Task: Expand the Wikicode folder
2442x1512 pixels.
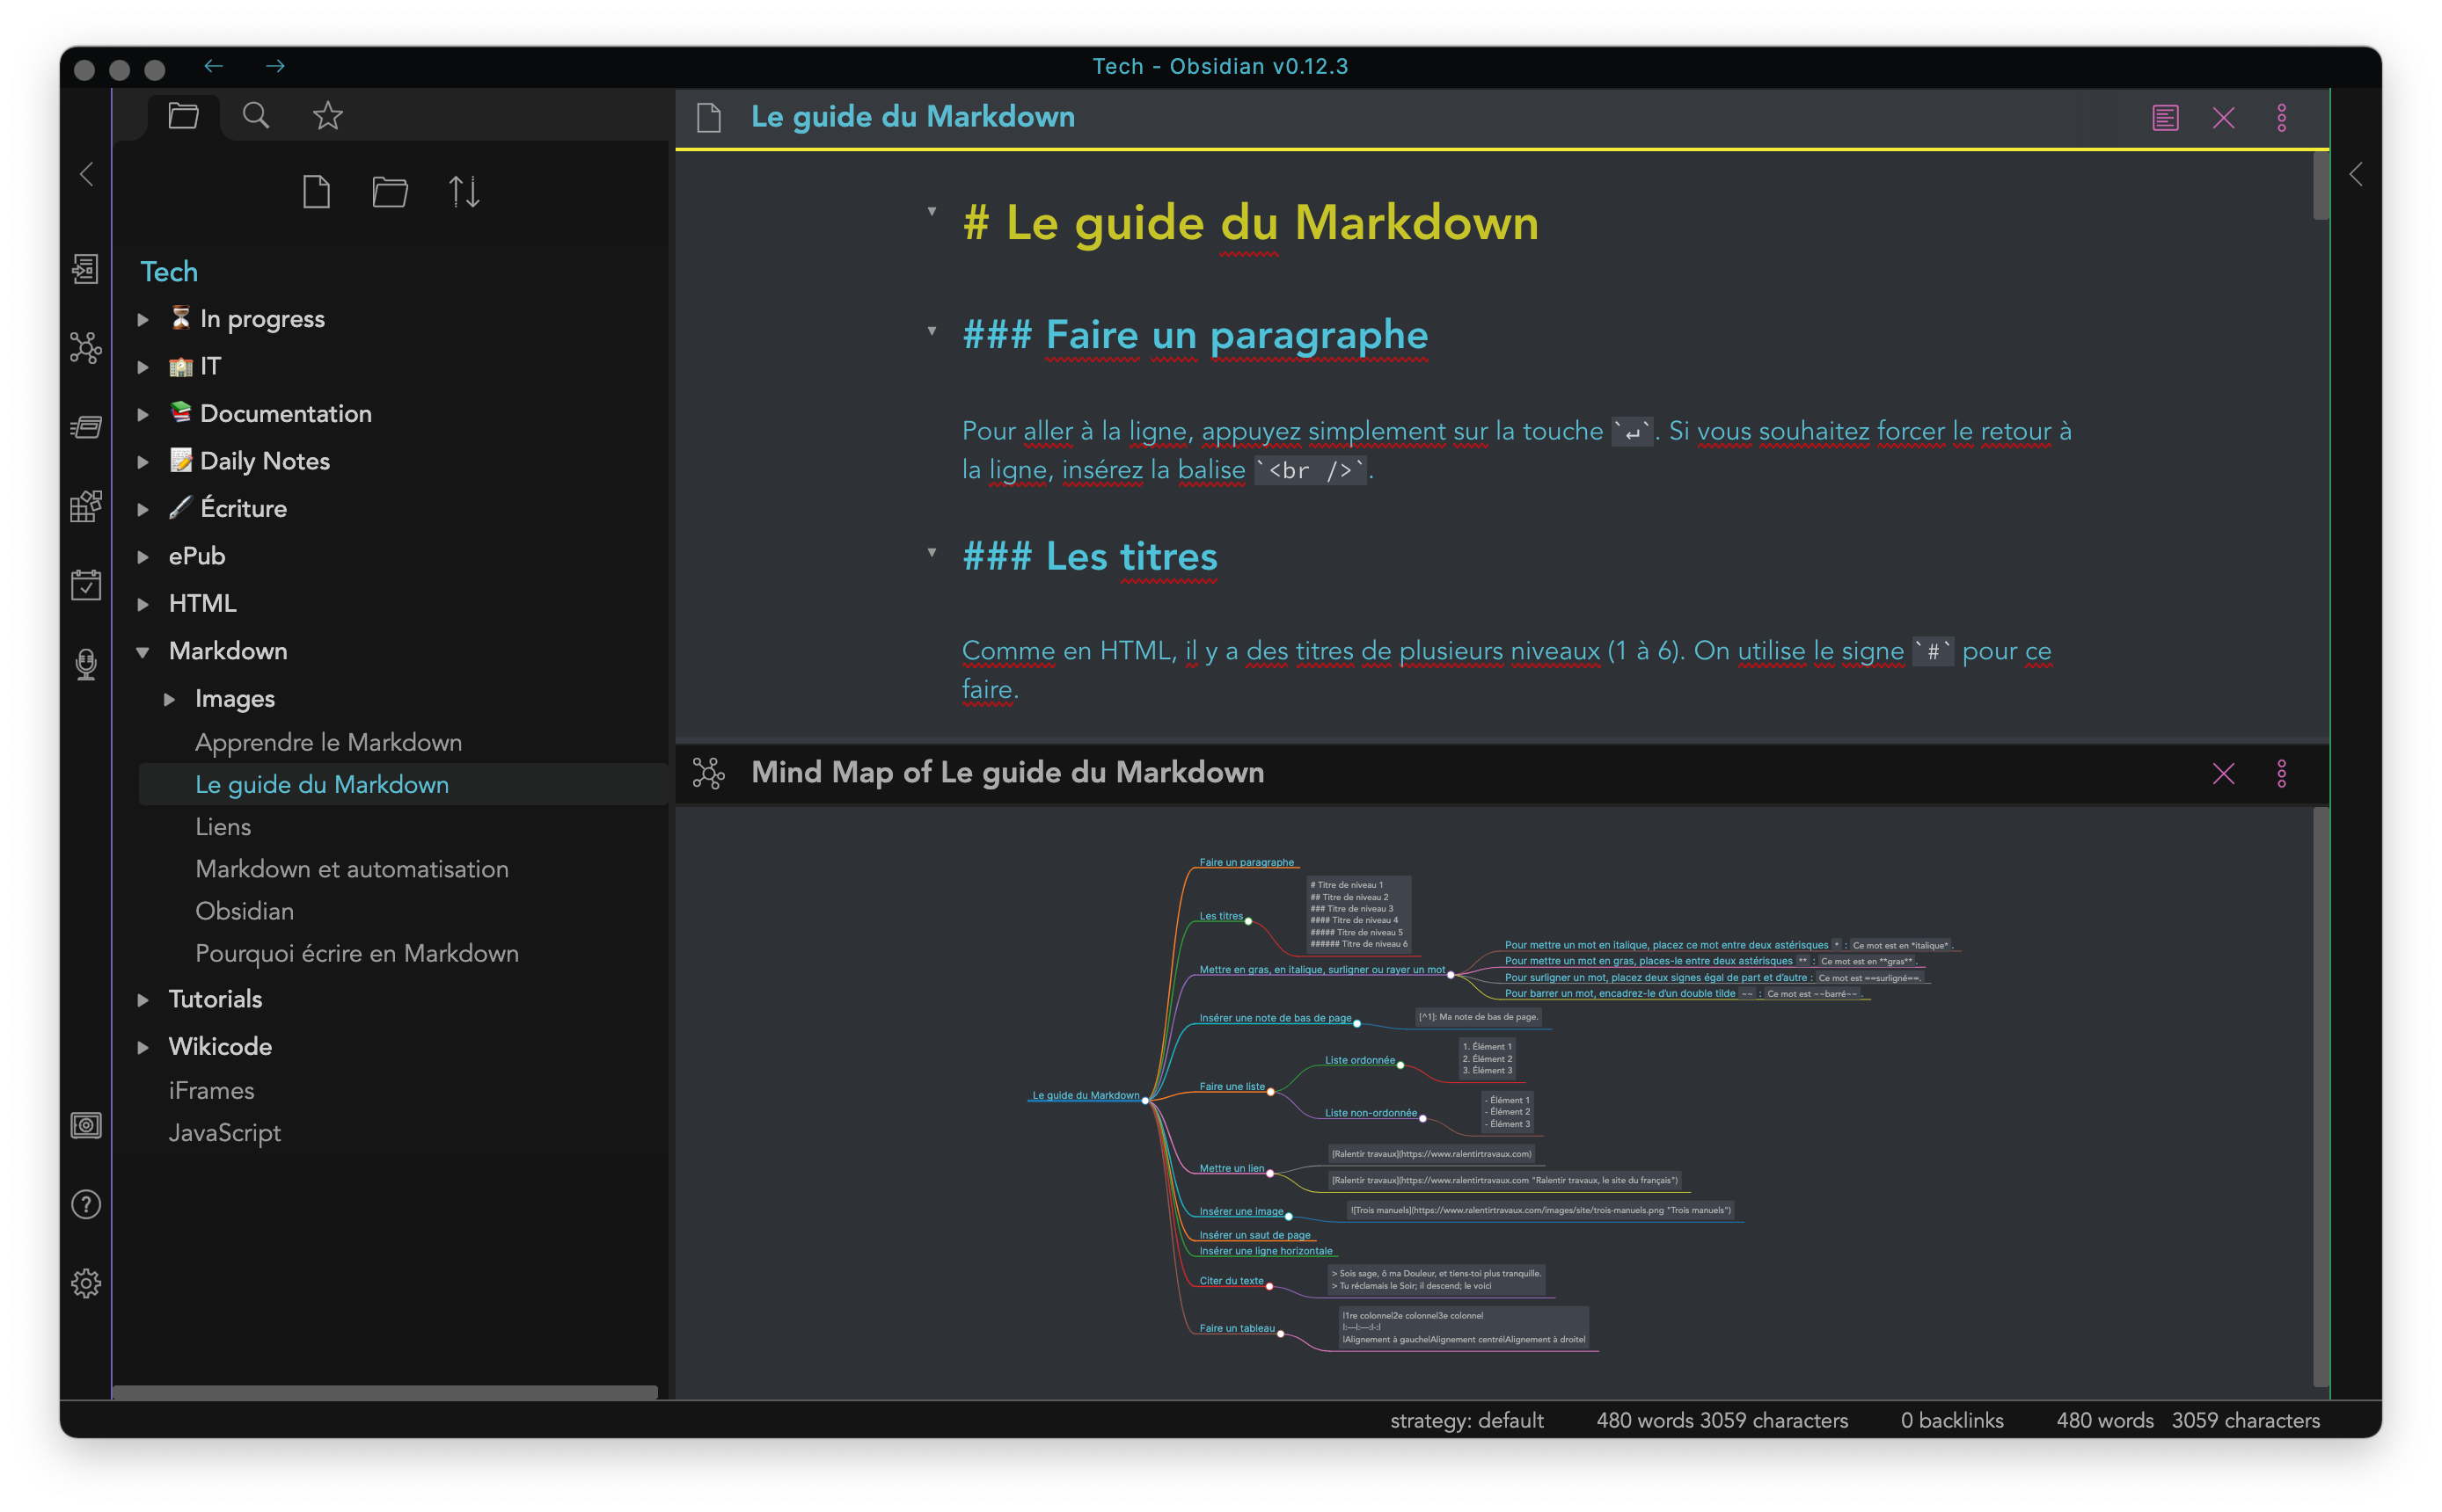Action: (143, 1047)
